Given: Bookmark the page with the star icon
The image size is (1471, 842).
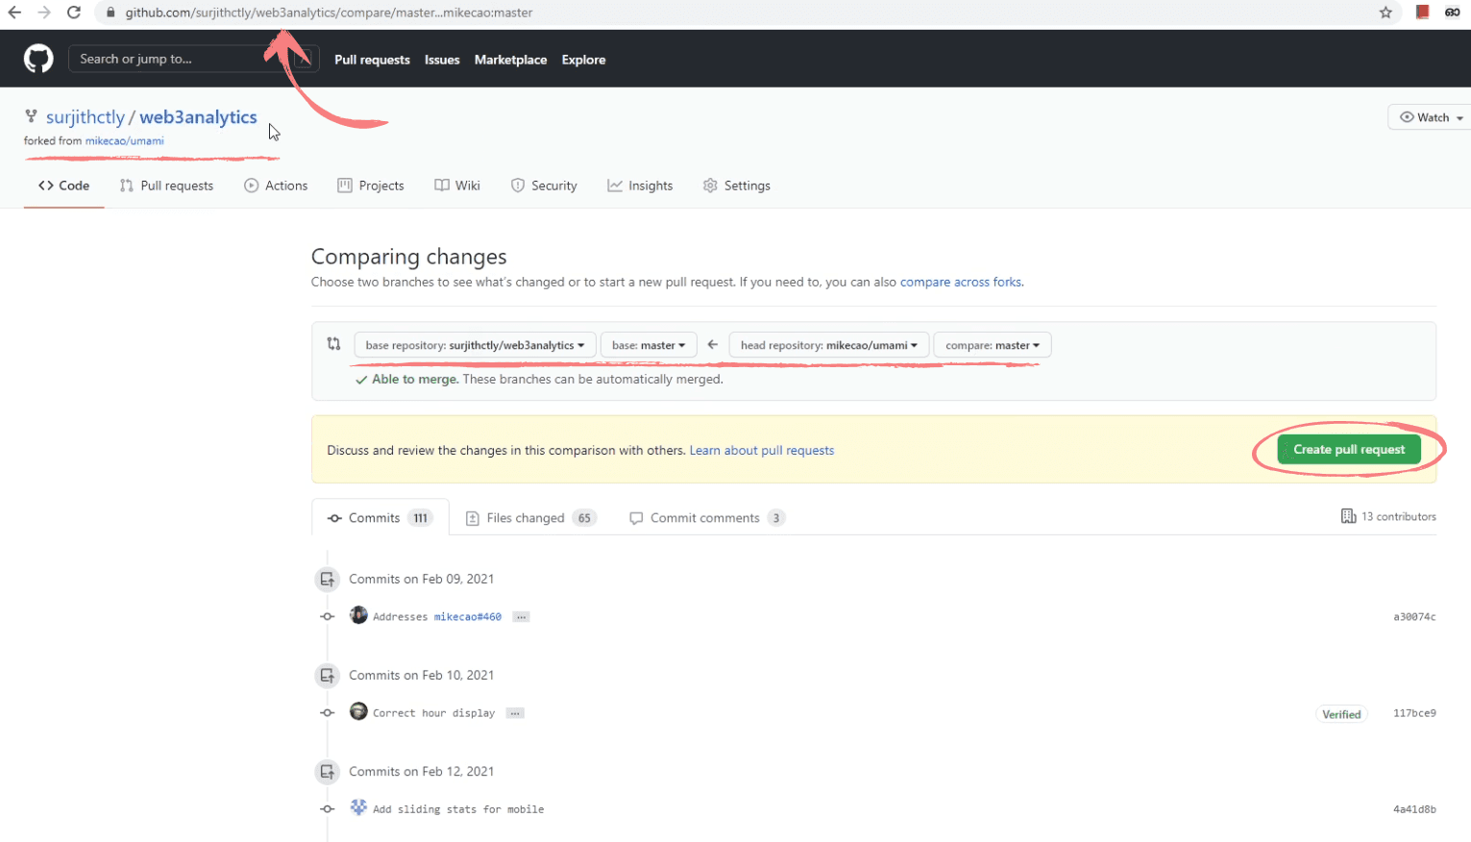Looking at the screenshot, I should pyautogui.click(x=1385, y=12).
